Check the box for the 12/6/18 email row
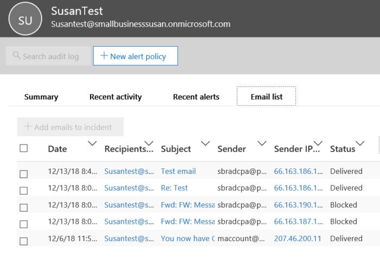This screenshot has height=264, width=380. tap(23, 241)
